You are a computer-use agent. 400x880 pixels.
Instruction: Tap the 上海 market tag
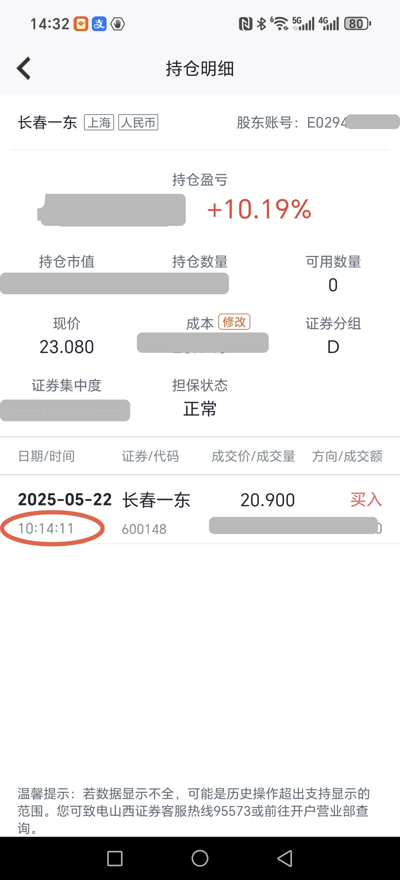click(x=99, y=122)
